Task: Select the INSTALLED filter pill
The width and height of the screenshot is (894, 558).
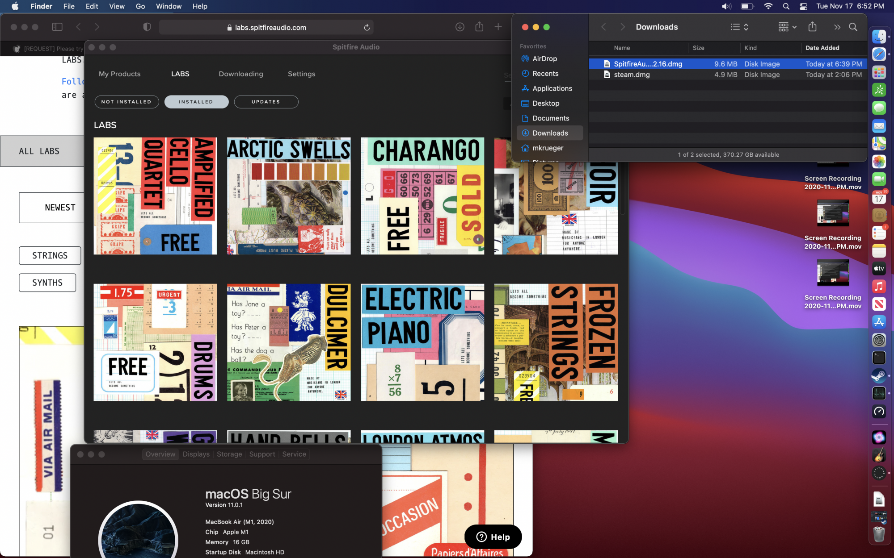Action: pyautogui.click(x=196, y=102)
